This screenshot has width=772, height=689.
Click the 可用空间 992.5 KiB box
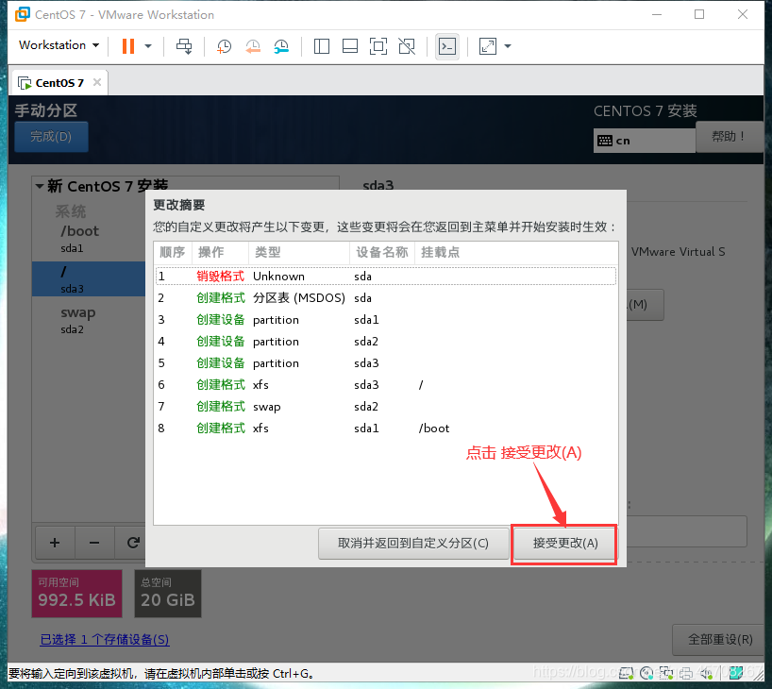[x=76, y=594]
